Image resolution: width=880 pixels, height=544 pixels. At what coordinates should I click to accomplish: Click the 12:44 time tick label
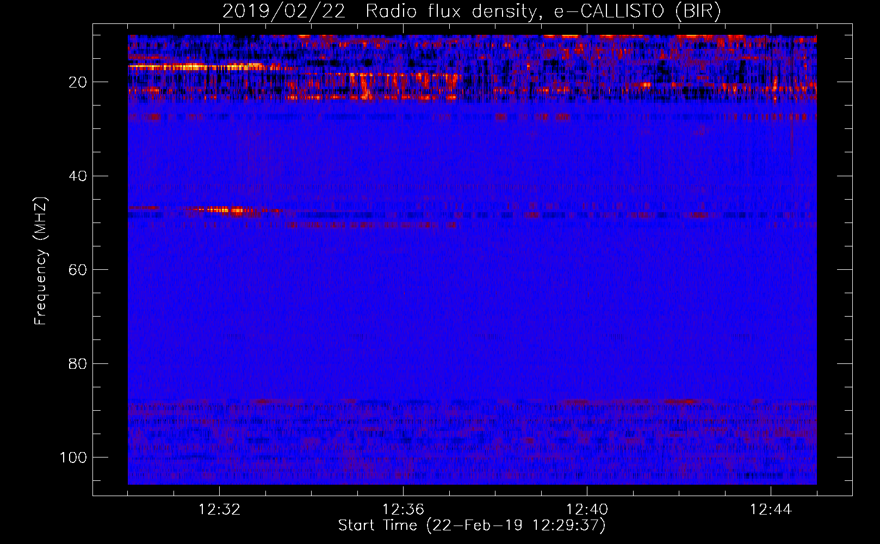tap(771, 510)
